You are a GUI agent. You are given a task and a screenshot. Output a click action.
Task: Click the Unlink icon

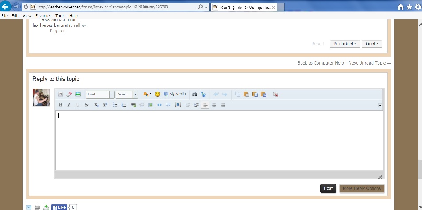pos(142,105)
